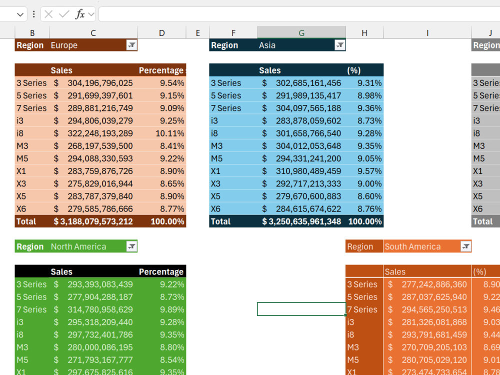Select column G header
Image resolution: width=500 pixels, height=375 pixels.
[301, 32]
